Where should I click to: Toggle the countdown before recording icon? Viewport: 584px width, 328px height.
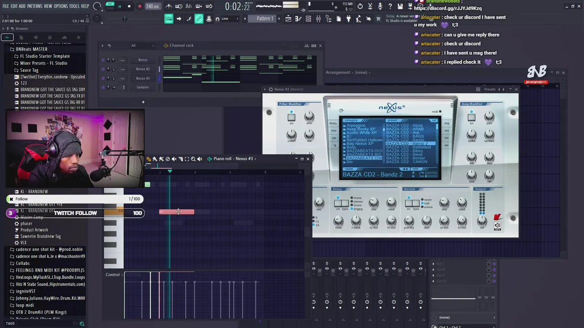pyautogui.click(x=188, y=6)
